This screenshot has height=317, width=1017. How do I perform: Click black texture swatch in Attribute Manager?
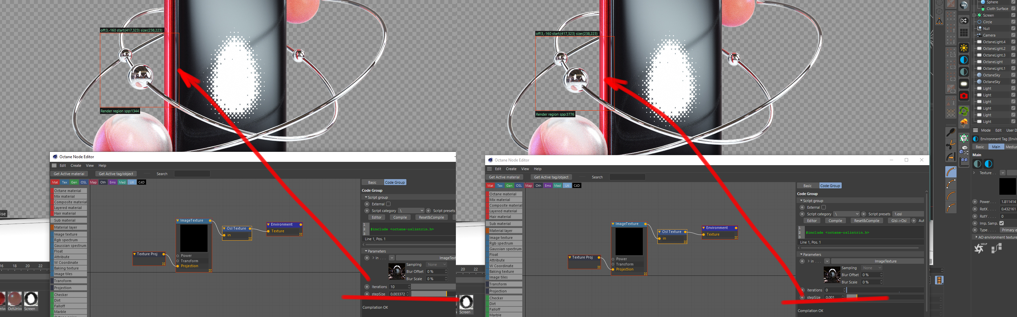(x=1007, y=186)
